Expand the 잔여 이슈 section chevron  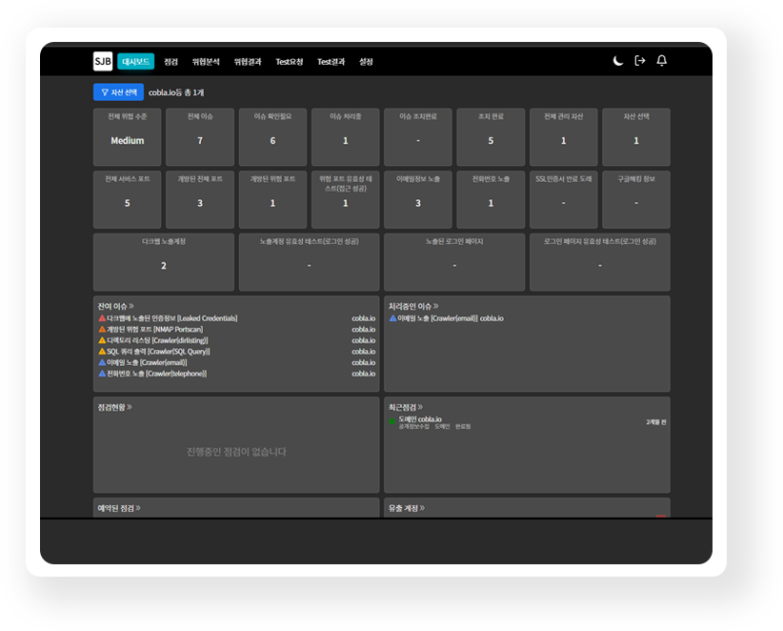(131, 307)
